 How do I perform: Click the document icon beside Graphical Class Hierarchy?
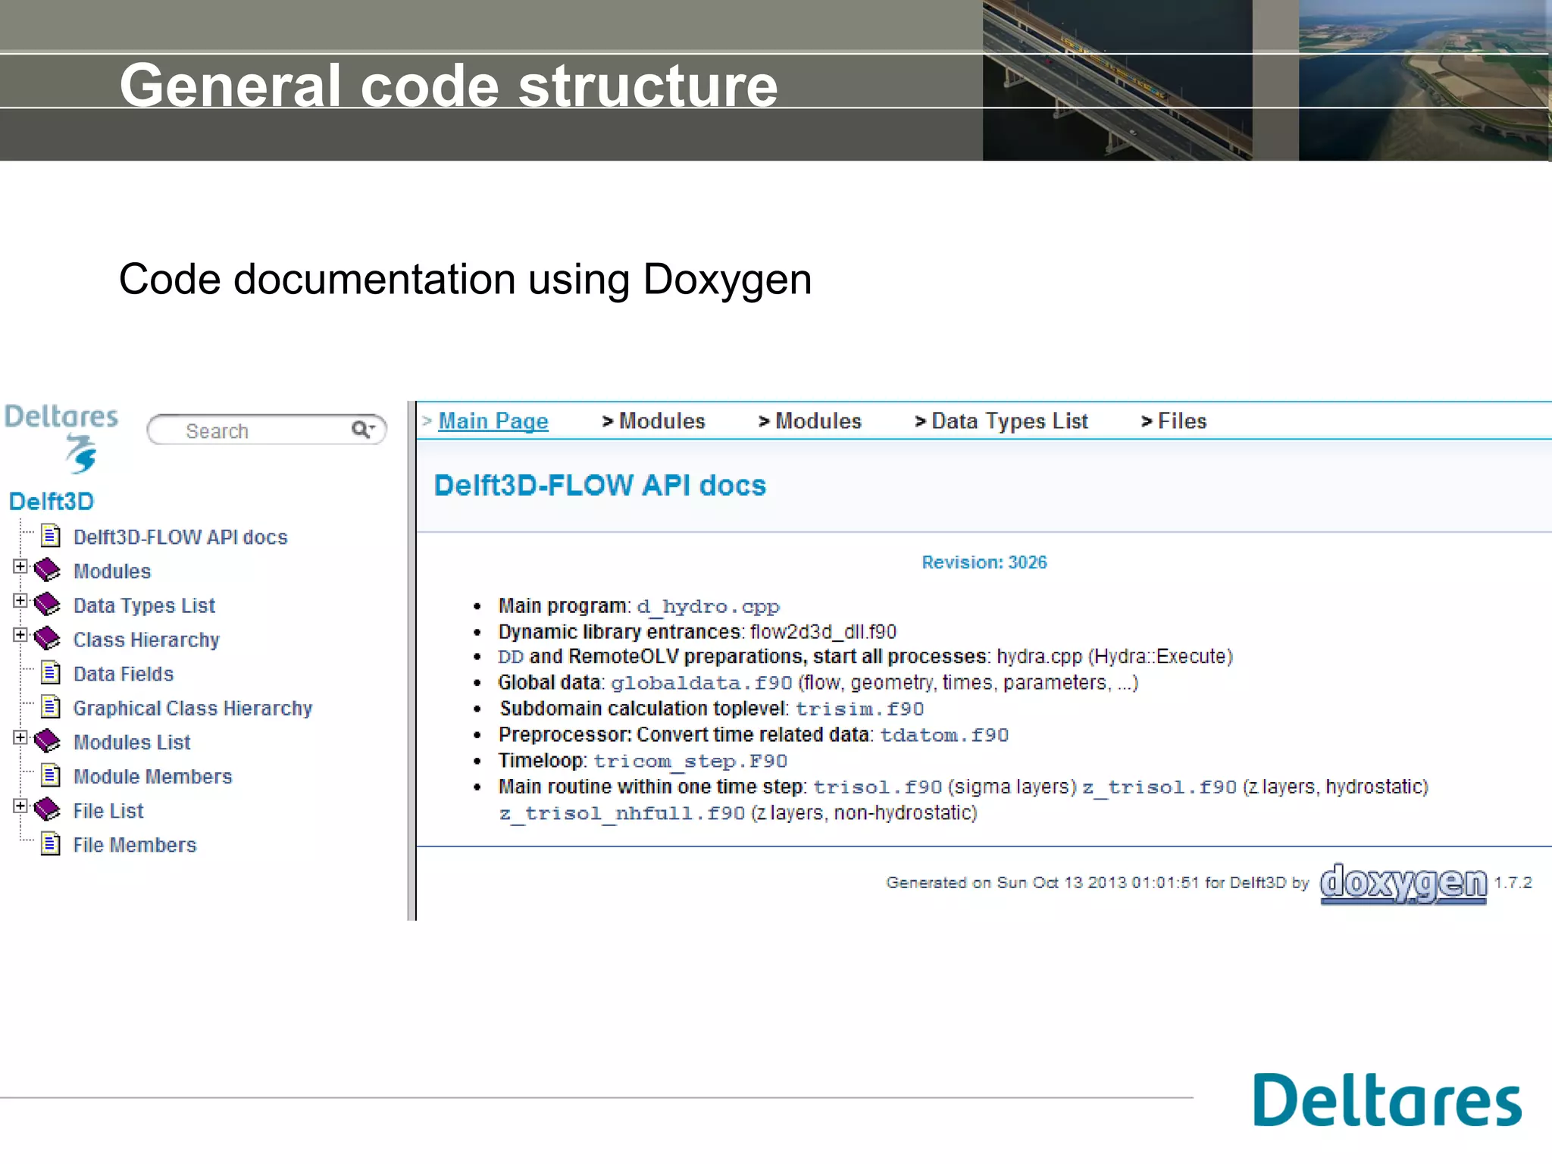[51, 706]
